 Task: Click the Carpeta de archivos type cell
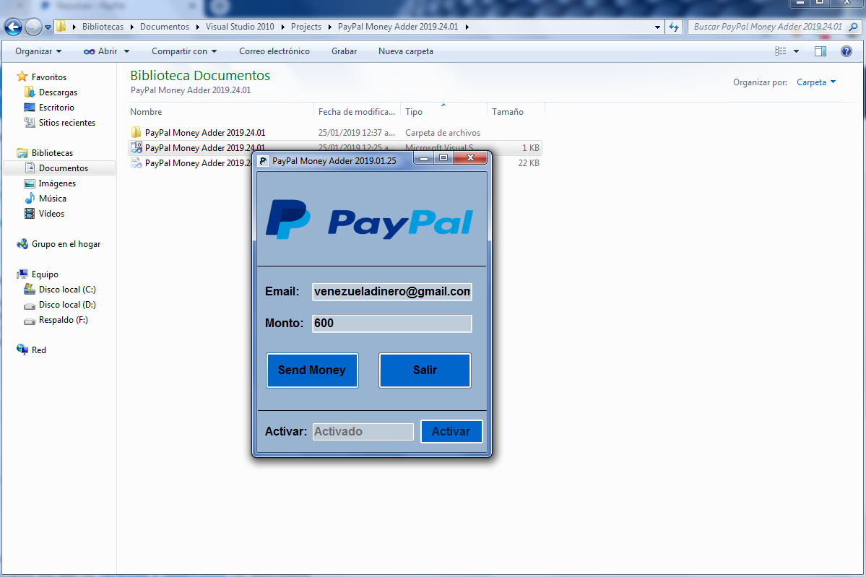443,133
